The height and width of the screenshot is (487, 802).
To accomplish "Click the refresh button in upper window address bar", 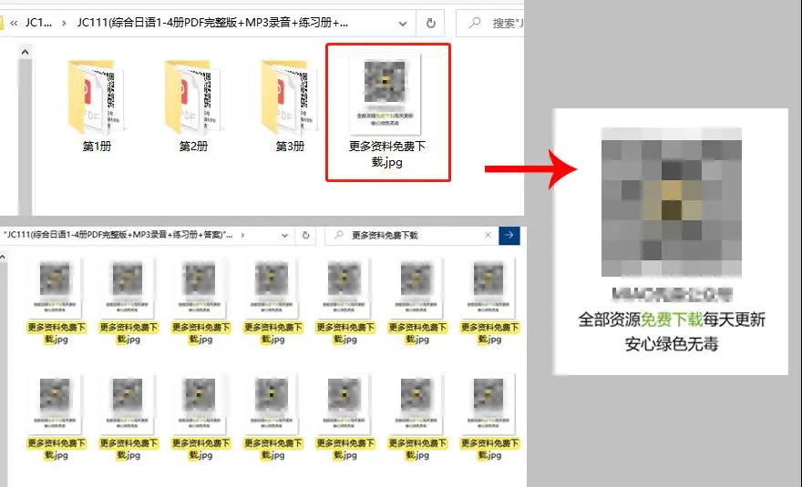I will tap(431, 23).
